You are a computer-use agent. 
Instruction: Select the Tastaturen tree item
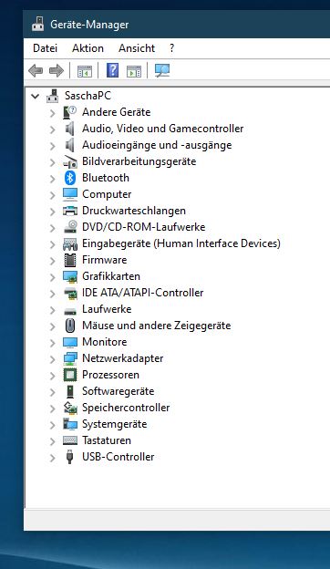[107, 440]
